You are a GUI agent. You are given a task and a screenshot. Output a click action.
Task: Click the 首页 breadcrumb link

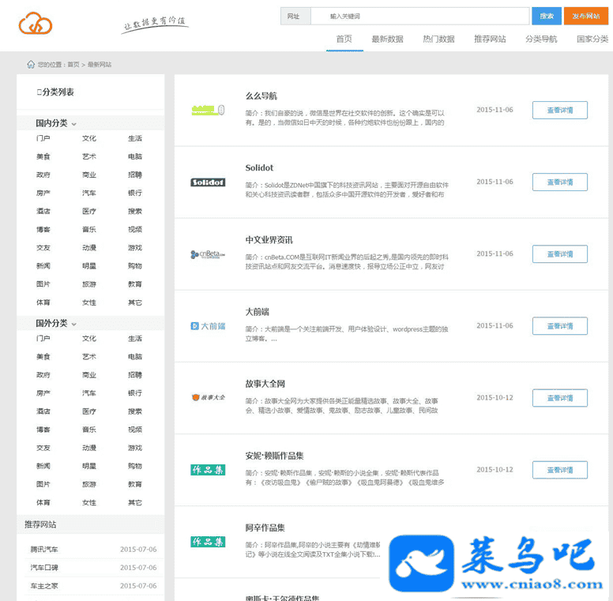pos(73,65)
